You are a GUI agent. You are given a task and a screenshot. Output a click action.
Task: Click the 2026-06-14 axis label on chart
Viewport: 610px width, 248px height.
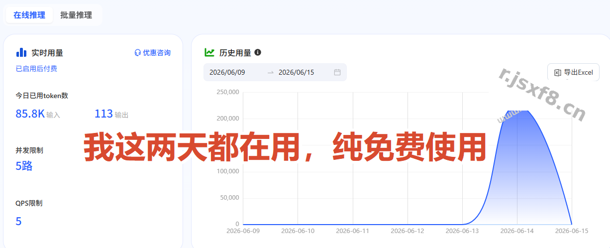[x=517, y=231]
